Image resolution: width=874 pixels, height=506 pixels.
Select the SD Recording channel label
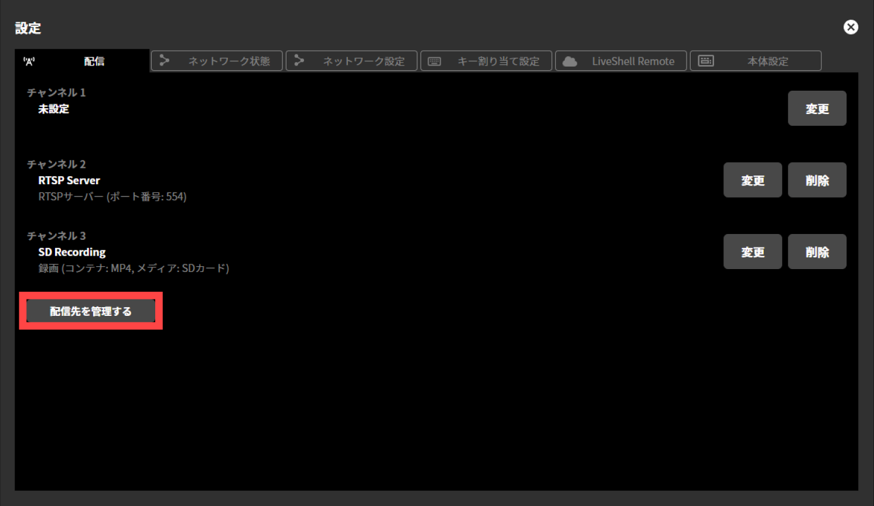point(71,252)
